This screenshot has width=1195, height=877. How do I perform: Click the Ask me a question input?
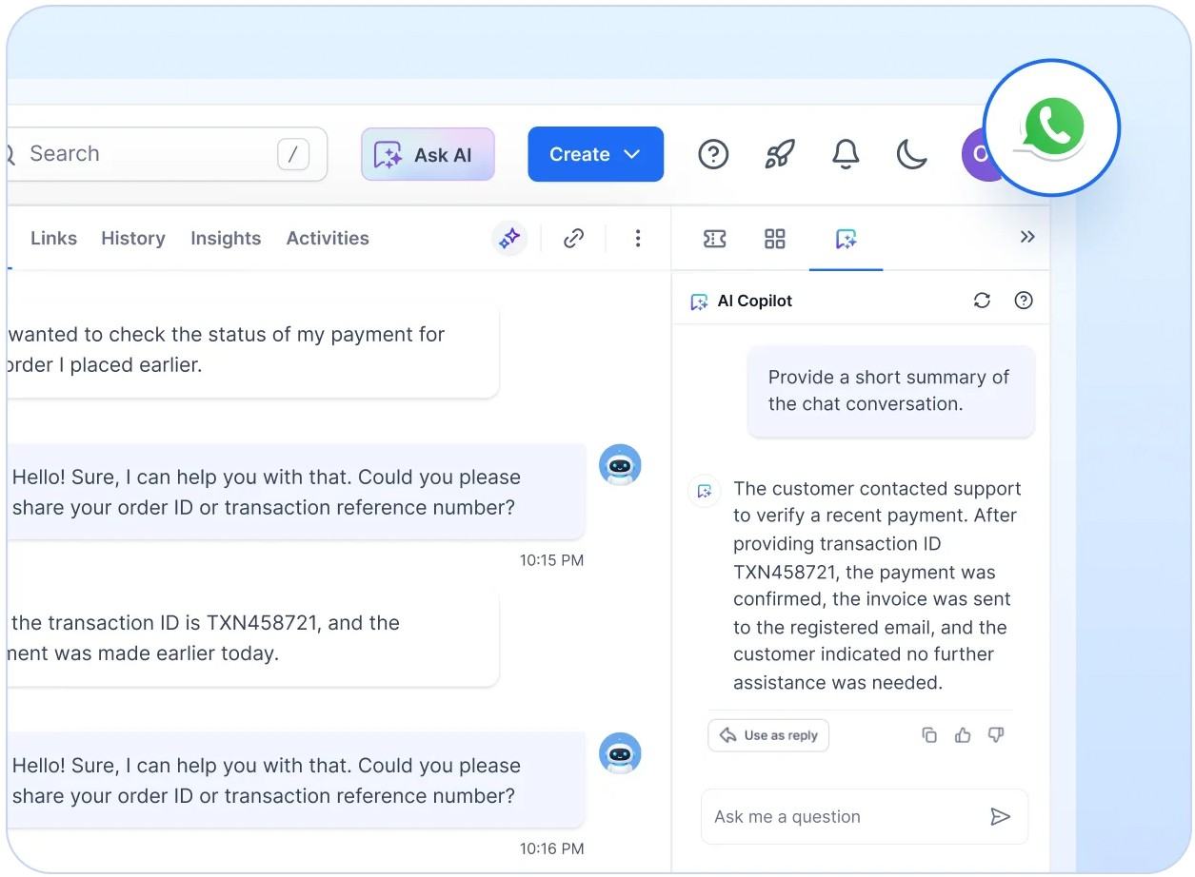[x=865, y=816]
